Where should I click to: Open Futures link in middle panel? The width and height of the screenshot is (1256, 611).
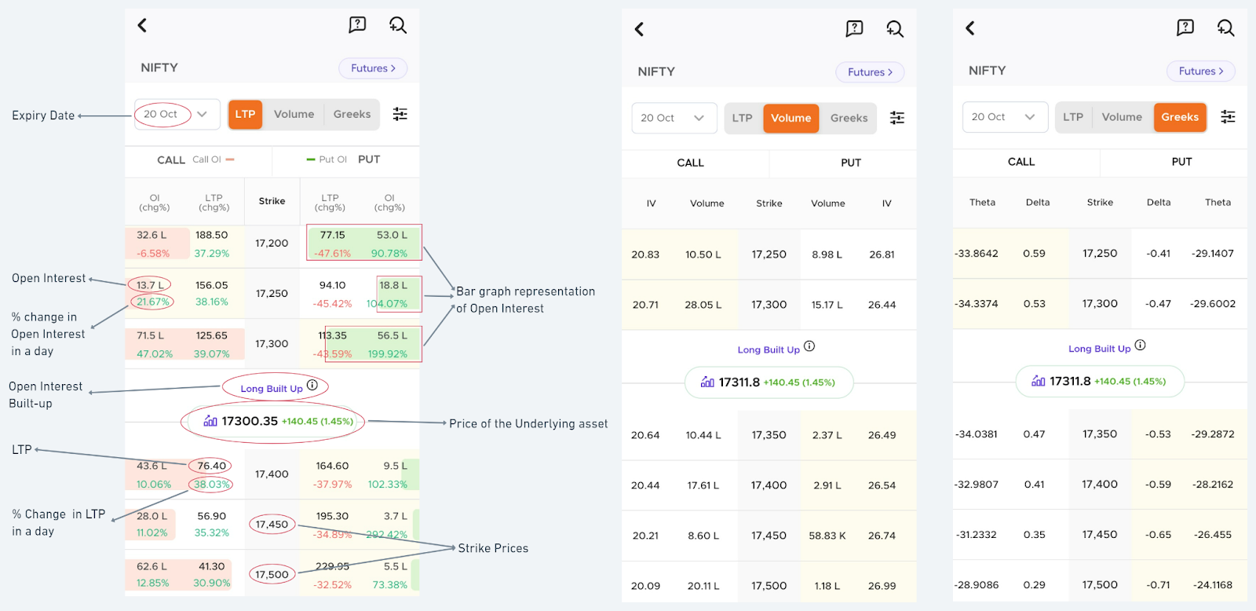point(870,72)
